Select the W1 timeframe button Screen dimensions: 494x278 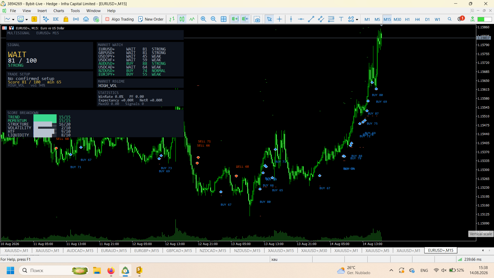437,19
